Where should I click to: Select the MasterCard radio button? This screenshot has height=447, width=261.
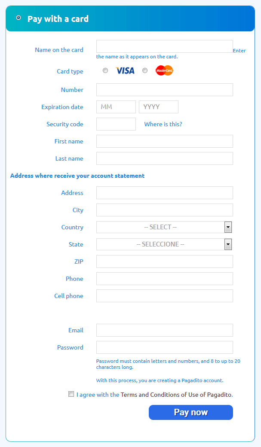tap(145, 71)
